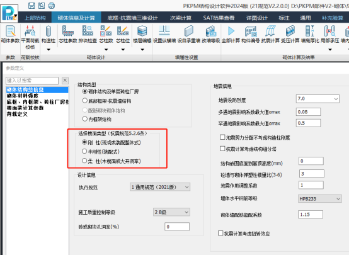The height and width of the screenshot is (255, 349).
Task: Click the save icon in title bar
Action: [x=31, y=6]
